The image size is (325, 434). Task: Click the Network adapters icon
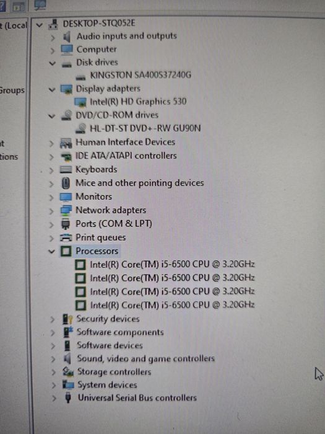coord(66,210)
